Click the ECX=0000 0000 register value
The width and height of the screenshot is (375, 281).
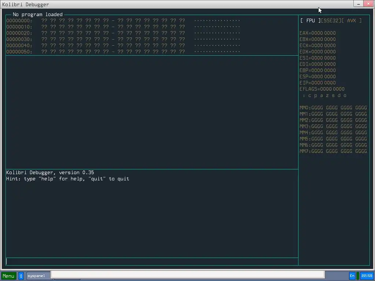coord(318,45)
